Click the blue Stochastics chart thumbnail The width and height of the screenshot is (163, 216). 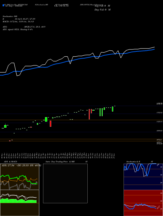pyautogui.click(x=143, y=177)
